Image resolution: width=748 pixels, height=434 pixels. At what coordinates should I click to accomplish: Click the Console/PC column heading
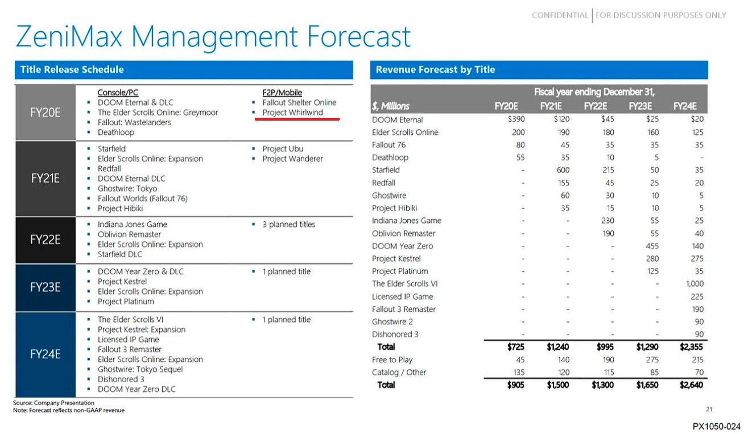[x=118, y=93]
